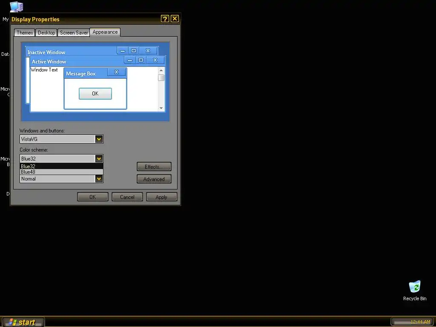Click the Help question mark button
This screenshot has height=327, width=436.
[165, 19]
